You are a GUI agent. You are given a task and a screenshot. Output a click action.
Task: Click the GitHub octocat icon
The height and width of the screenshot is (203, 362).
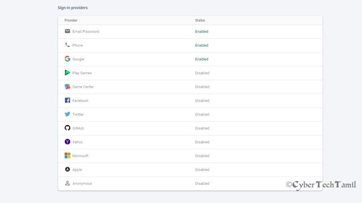(67, 128)
